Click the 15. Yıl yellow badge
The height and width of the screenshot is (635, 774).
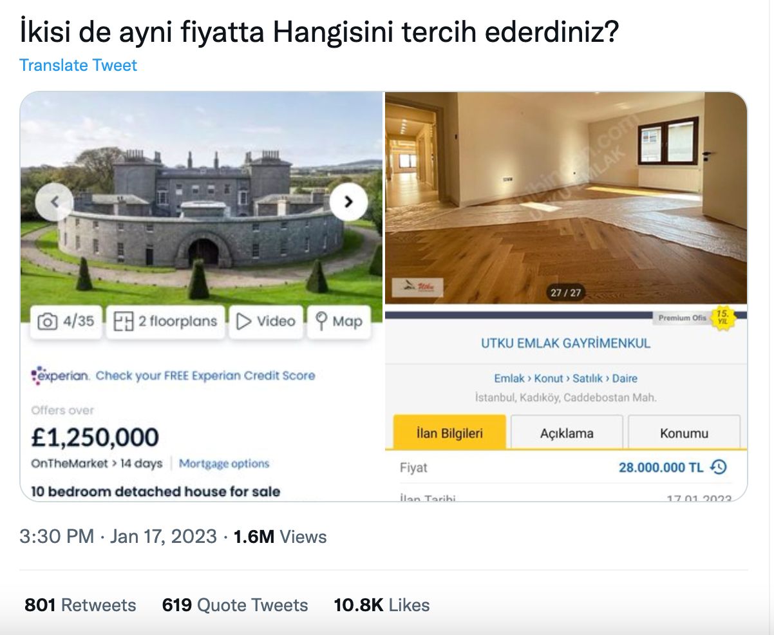coord(722,318)
